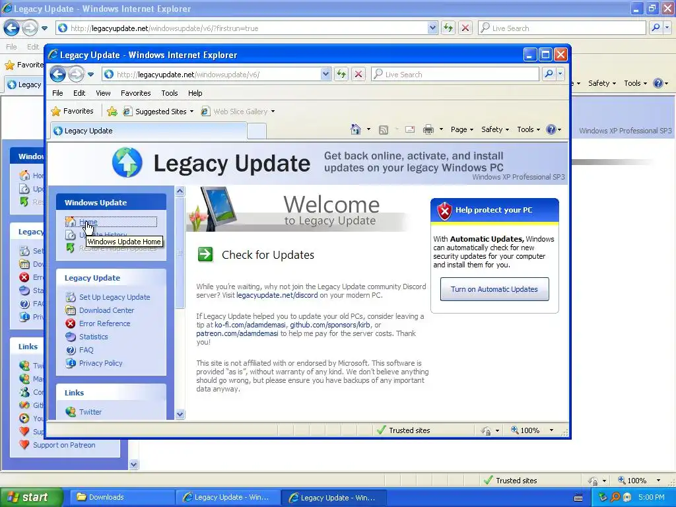
Task: Click Support on Patreon in back window
Action: (x=64, y=445)
